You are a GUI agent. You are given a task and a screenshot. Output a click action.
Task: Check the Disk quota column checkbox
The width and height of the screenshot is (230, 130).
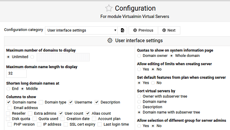(x=8, y=119)
